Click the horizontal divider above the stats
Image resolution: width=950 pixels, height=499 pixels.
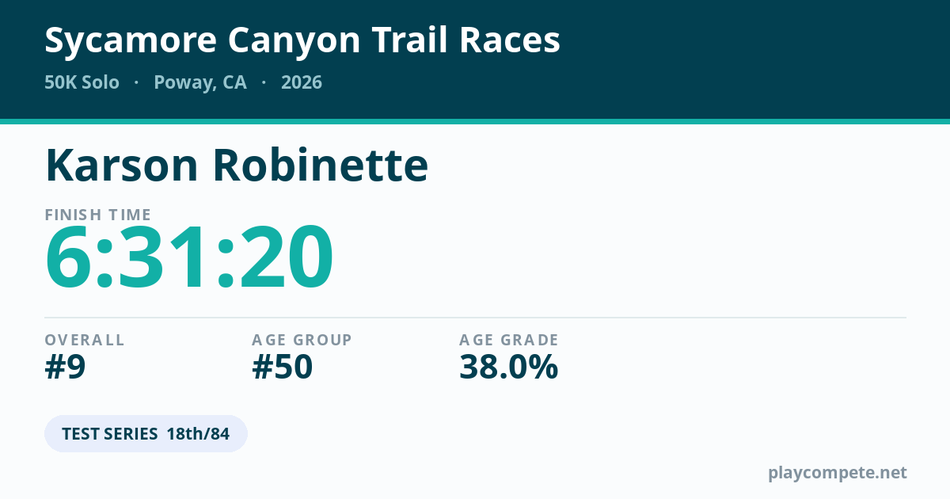pyautogui.click(x=475, y=318)
